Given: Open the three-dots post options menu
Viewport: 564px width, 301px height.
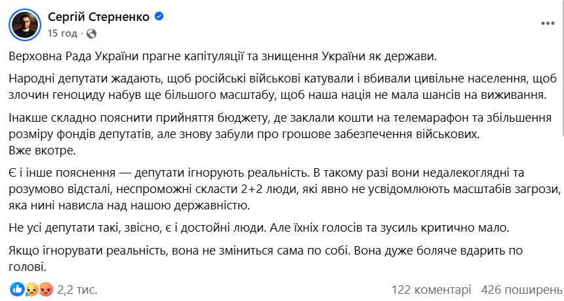Looking at the screenshot, I should click(547, 22).
